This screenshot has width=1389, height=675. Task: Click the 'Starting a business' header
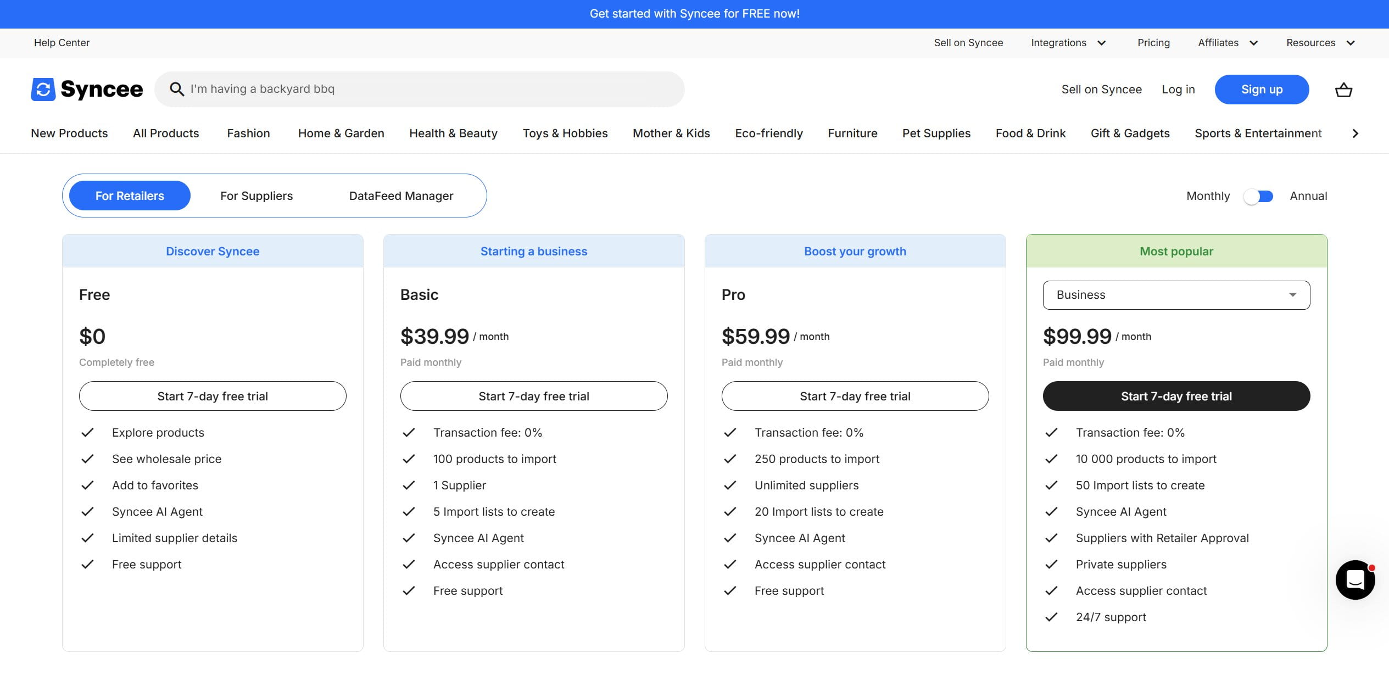pos(534,251)
